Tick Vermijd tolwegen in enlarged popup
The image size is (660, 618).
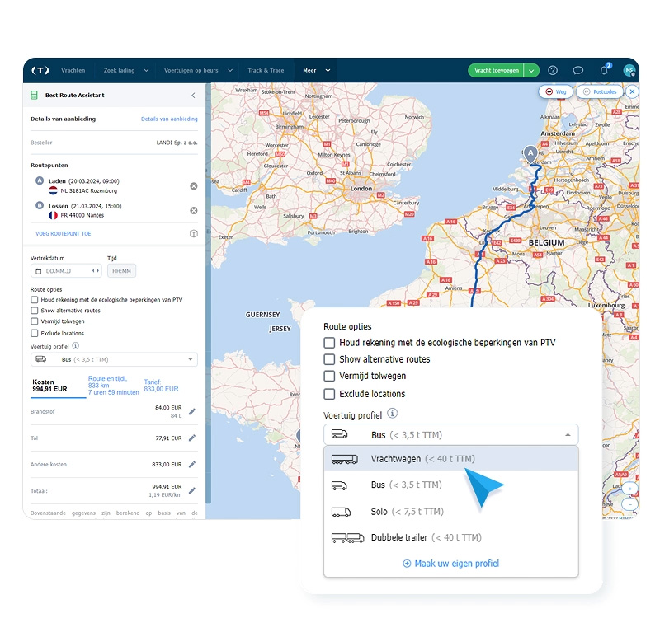coord(329,376)
